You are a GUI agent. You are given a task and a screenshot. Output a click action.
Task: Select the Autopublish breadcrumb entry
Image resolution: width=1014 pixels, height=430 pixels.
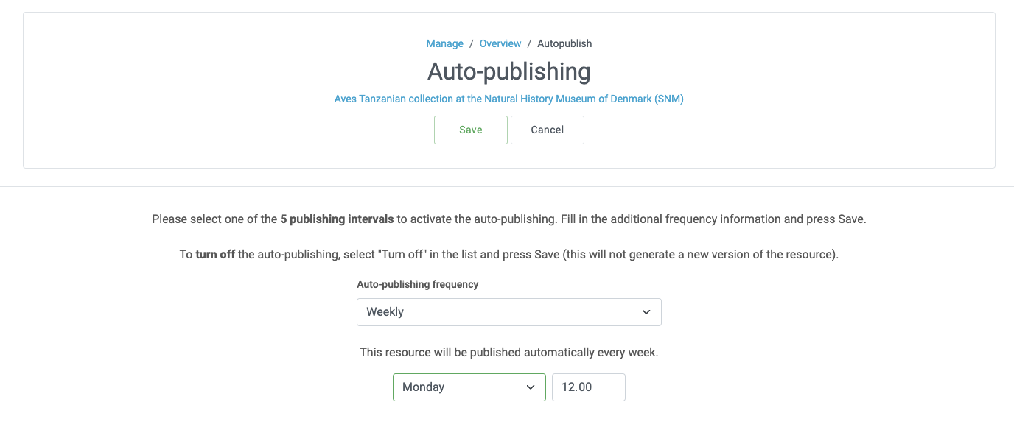coord(564,43)
